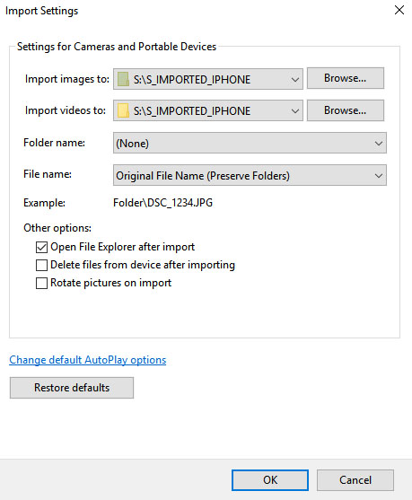Browse for the images import folder

pyautogui.click(x=346, y=78)
